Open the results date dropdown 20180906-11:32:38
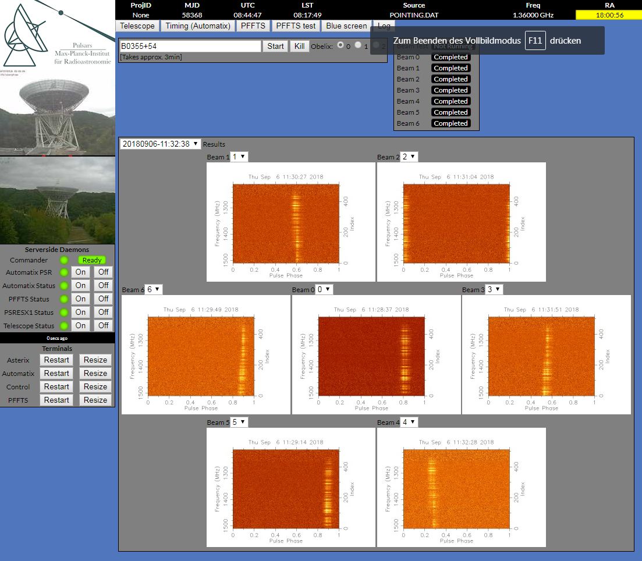Screen dimensions: 642x561 point(160,144)
